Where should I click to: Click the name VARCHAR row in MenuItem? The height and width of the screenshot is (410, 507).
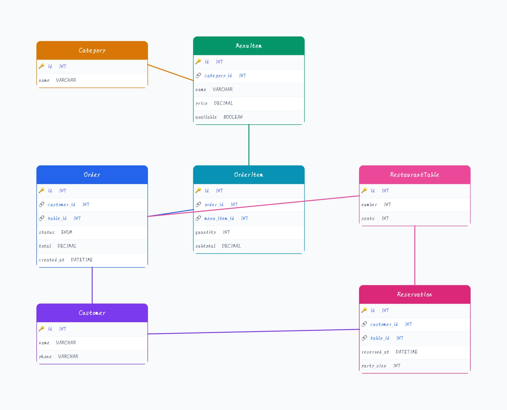tap(249, 90)
